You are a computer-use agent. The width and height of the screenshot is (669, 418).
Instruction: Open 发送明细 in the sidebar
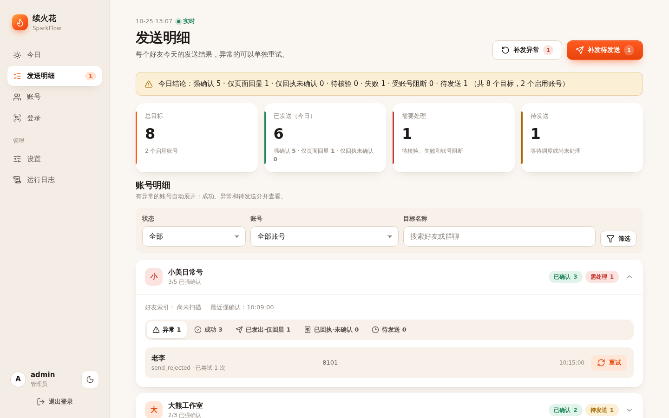[x=54, y=76]
